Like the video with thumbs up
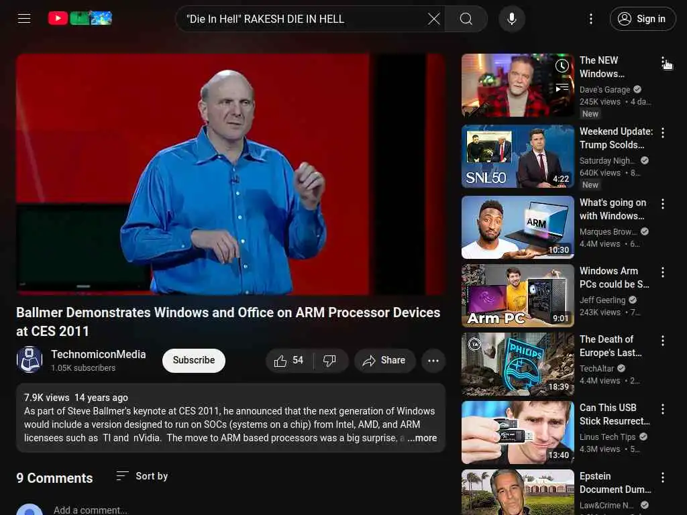687x515 pixels. pyautogui.click(x=288, y=360)
